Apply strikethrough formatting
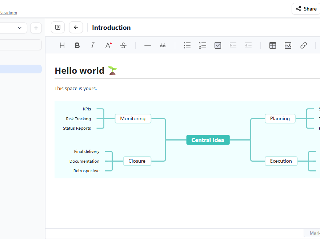Screen dimensions: 320x239 (x=123, y=45)
